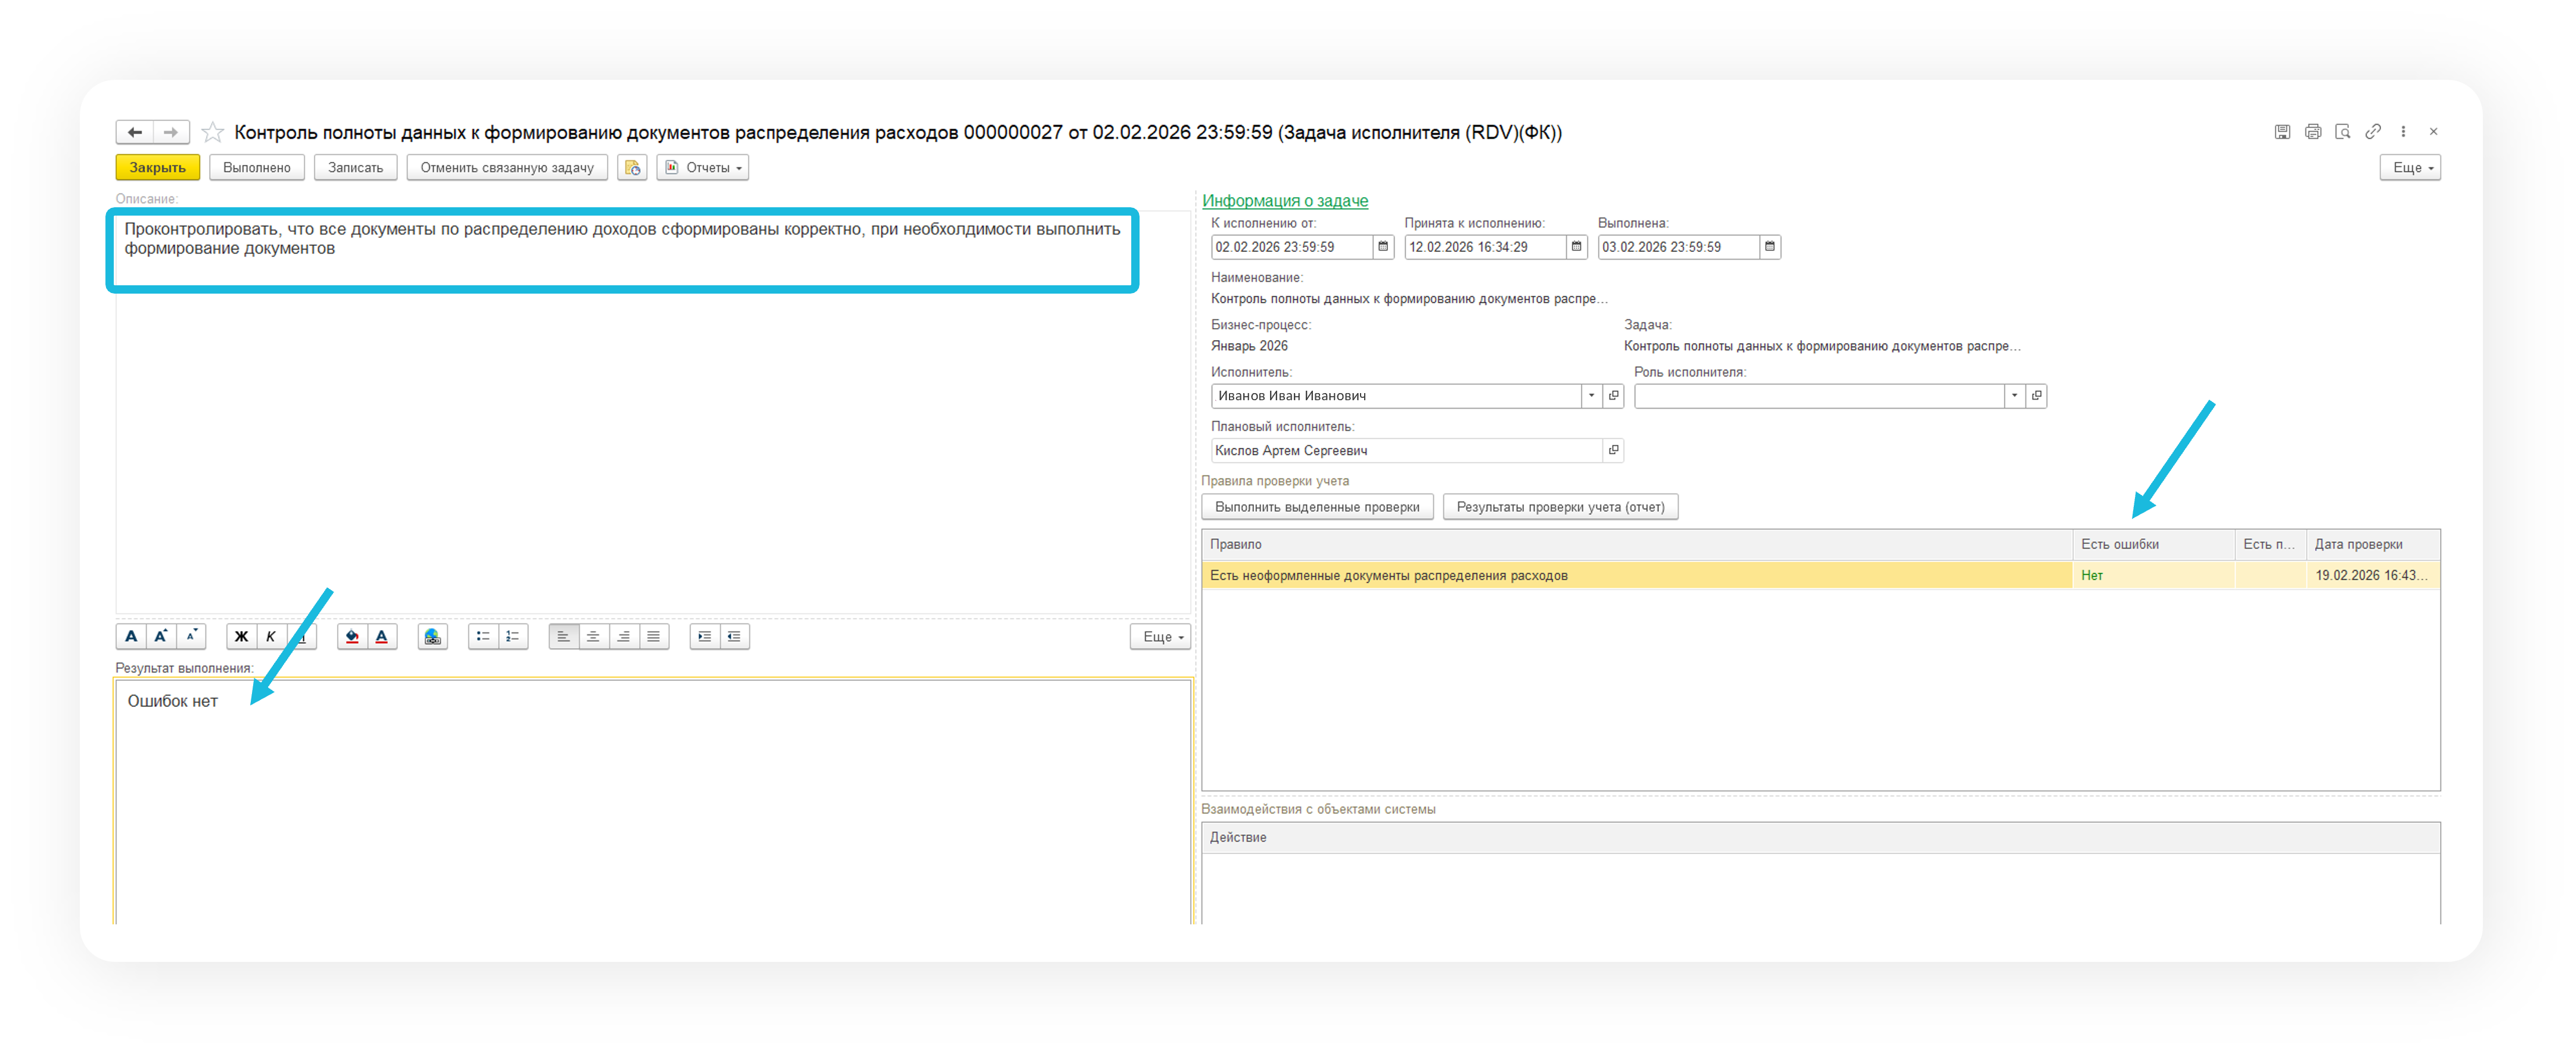Insert a bulleted list
The height and width of the screenshot is (1053, 2574).
pyautogui.click(x=483, y=637)
